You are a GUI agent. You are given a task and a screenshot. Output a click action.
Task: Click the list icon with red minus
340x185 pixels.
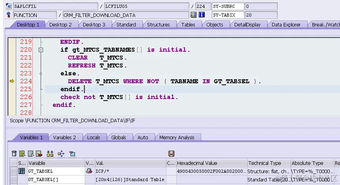pyautogui.click(x=39, y=153)
